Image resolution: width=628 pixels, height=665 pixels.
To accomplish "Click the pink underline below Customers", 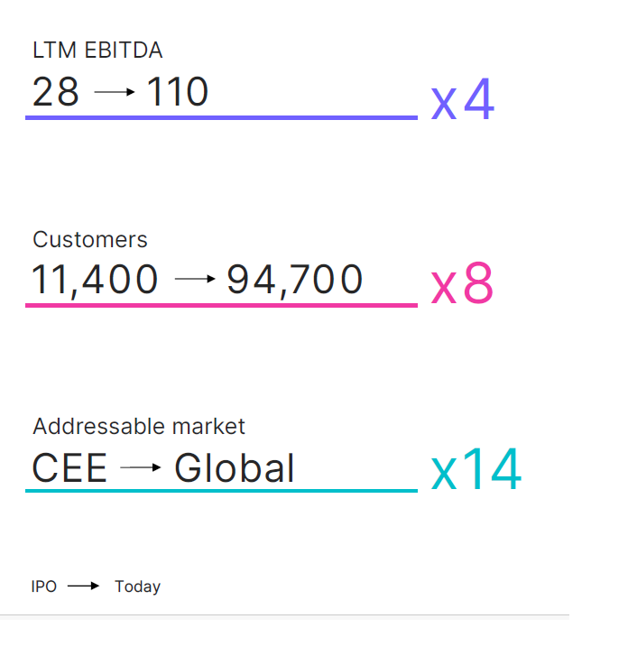I will click(x=221, y=305).
